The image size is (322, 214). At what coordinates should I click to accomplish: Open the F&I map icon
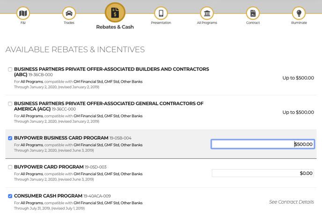pos(23,13)
